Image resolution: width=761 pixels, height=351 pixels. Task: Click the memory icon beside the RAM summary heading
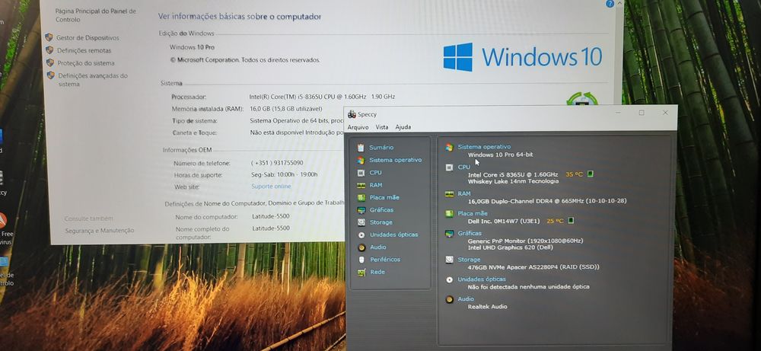[x=450, y=193]
